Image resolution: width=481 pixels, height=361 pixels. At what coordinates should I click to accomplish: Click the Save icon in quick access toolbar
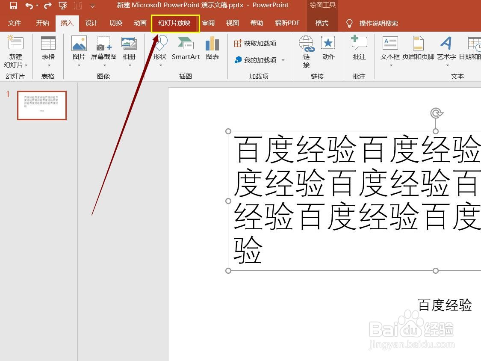coord(14,6)
